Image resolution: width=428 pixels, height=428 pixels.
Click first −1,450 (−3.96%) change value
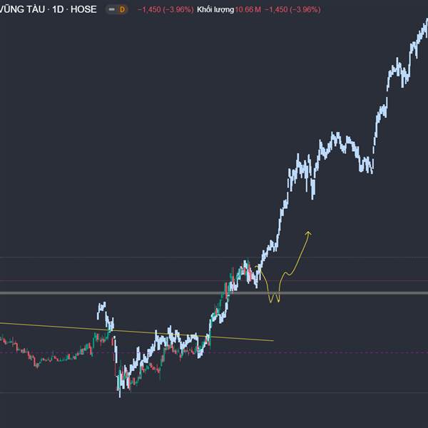(165, 10)
